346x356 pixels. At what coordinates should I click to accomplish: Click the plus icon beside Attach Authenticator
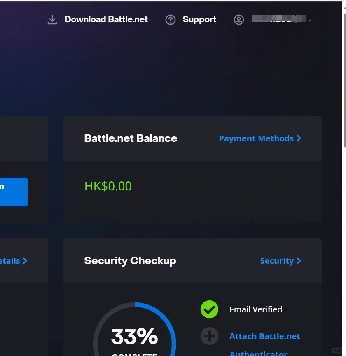click(209, 336)
